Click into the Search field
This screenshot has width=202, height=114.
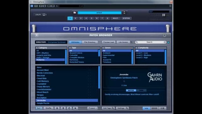[x=149, y=42]
